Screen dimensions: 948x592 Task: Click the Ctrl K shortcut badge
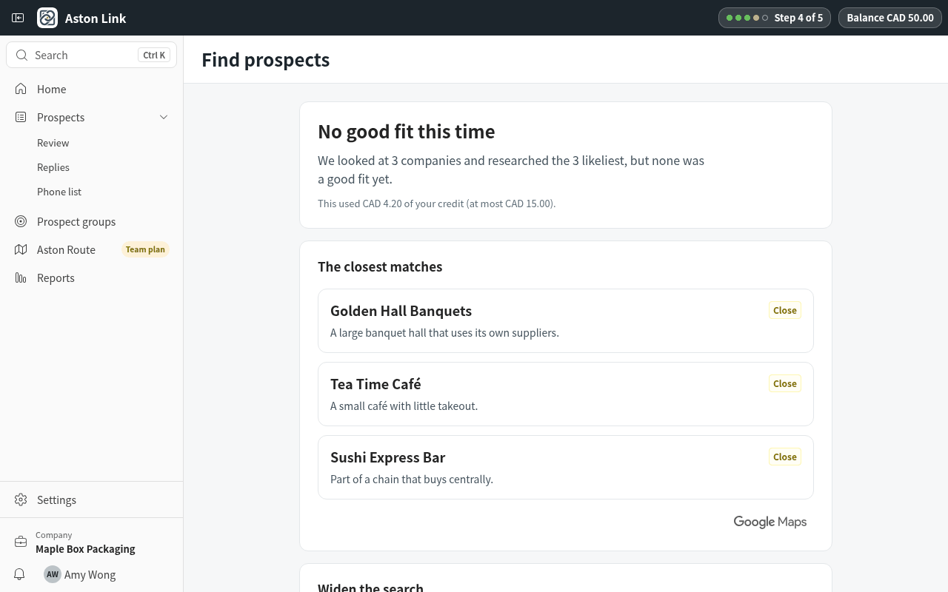click(154, 55)
